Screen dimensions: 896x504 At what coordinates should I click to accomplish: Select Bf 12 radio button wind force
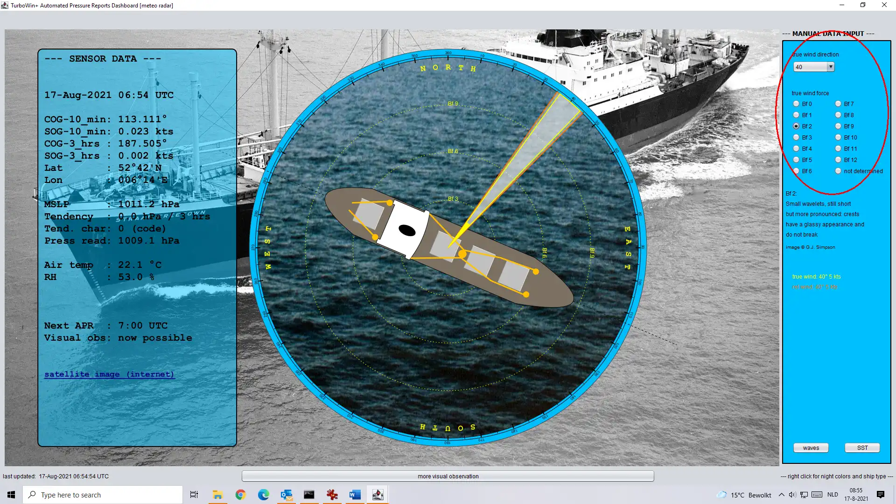point(838,160)
